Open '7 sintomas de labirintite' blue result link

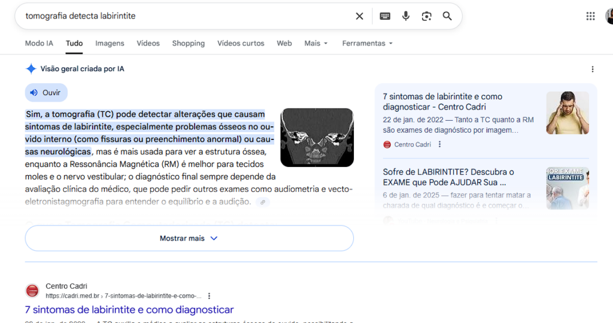coord(129,310)
